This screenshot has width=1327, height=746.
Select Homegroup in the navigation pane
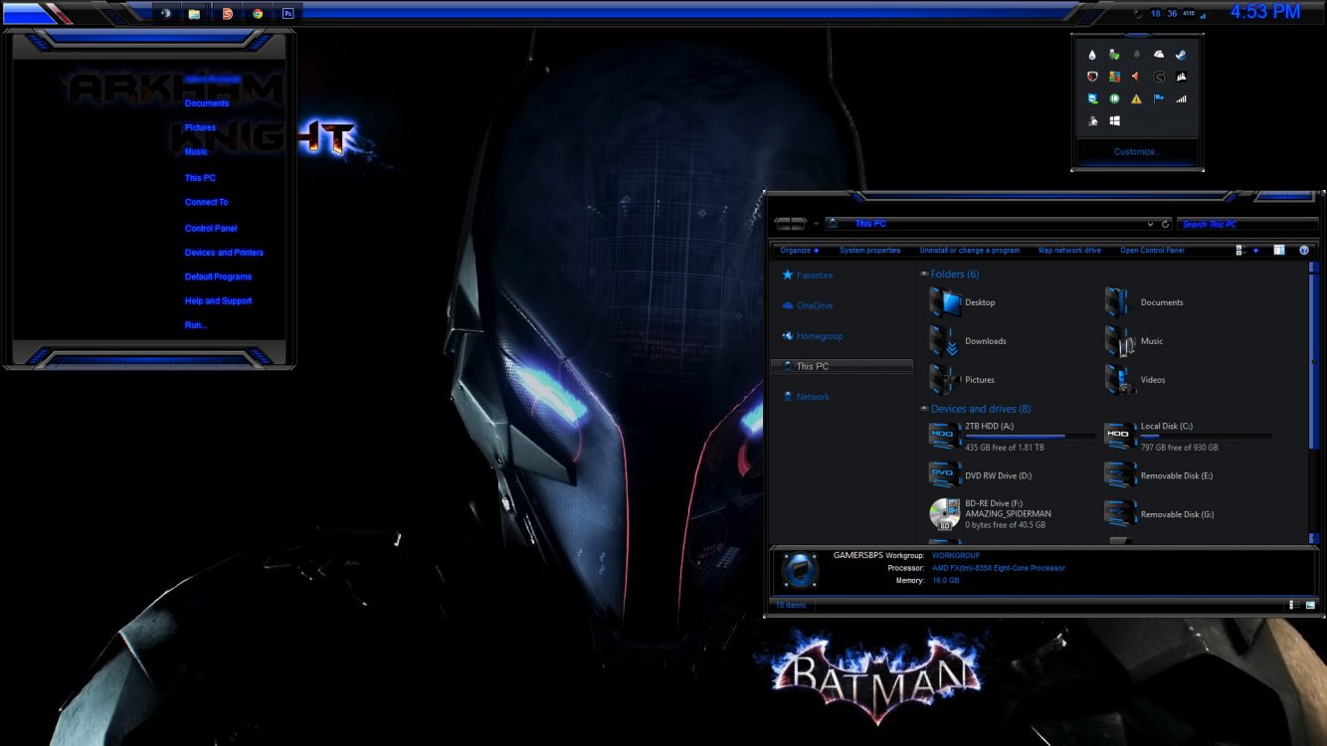point(819,336)
